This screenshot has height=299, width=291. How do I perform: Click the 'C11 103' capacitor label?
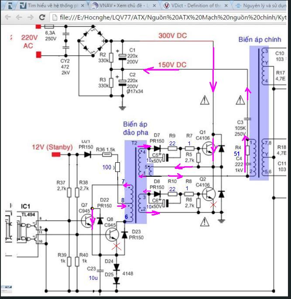click(282, 166)
